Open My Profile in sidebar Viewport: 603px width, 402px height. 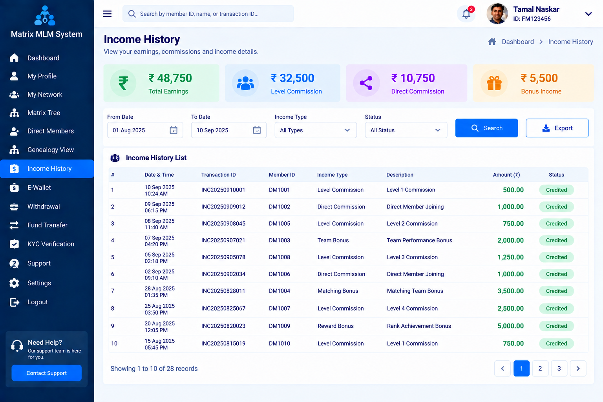[47, 76]
